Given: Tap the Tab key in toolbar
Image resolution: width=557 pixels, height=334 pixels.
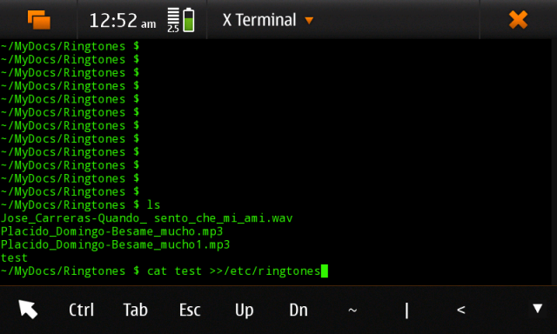Looking at the screenshot, I should pyautogui.click(x=136, y=310).
